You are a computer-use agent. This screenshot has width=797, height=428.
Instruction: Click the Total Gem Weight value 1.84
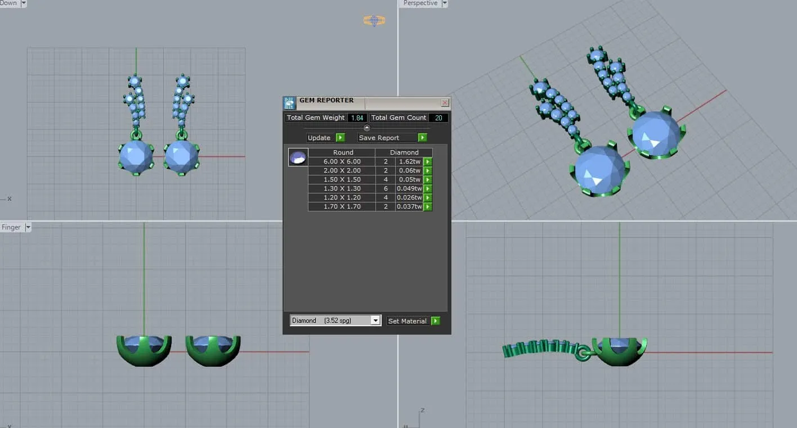[357, 118]
